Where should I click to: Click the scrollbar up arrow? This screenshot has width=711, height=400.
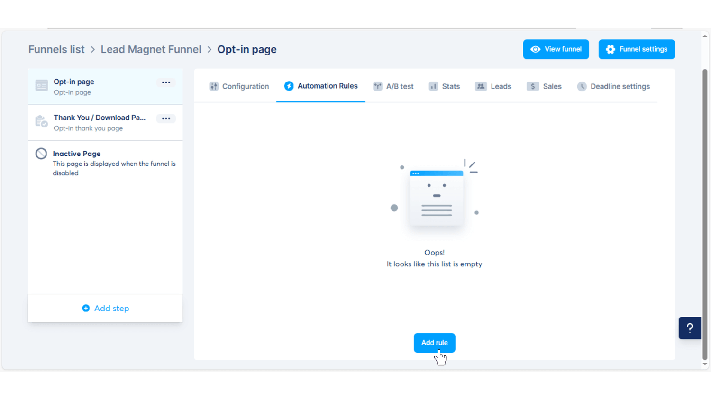click(705, 36)
